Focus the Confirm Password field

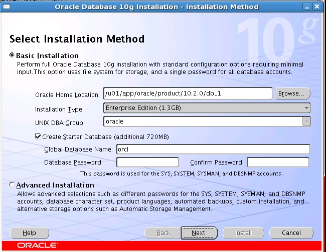278,162
